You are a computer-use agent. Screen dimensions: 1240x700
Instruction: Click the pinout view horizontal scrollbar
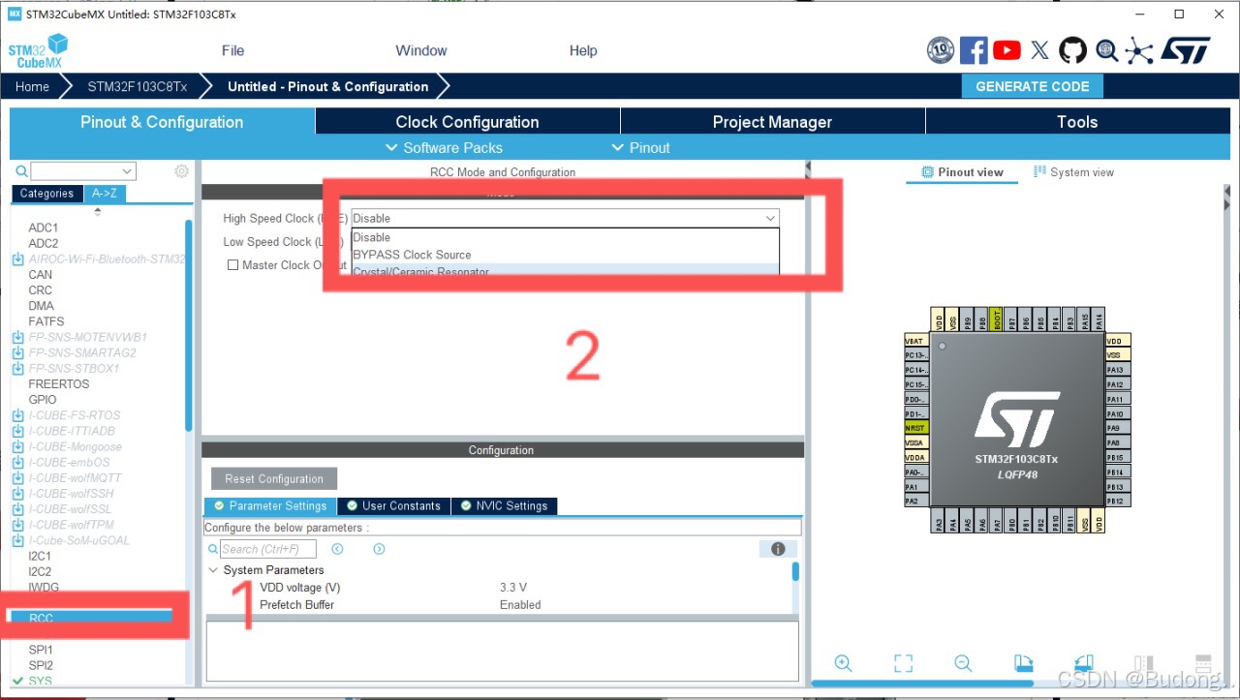coord(920,683)
